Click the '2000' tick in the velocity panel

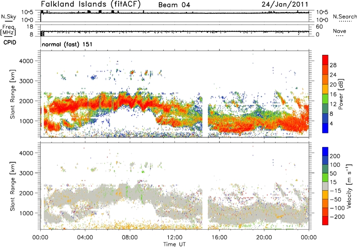pos(26,193)
